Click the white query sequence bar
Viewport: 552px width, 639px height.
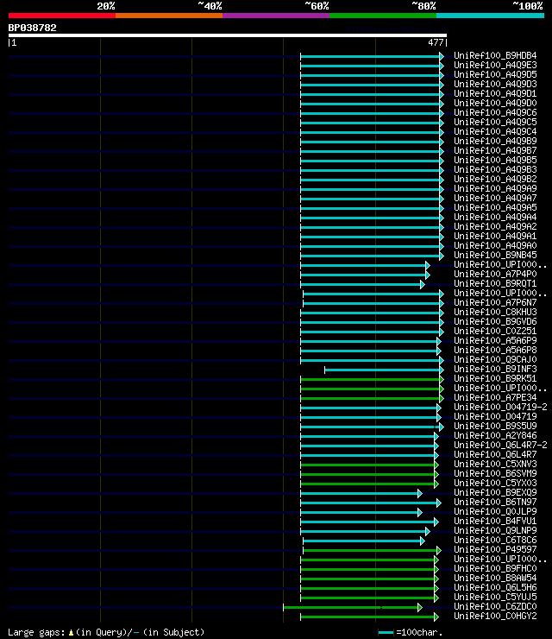(x=228, y=35)
